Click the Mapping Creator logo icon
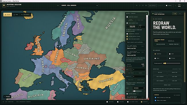 4,5
